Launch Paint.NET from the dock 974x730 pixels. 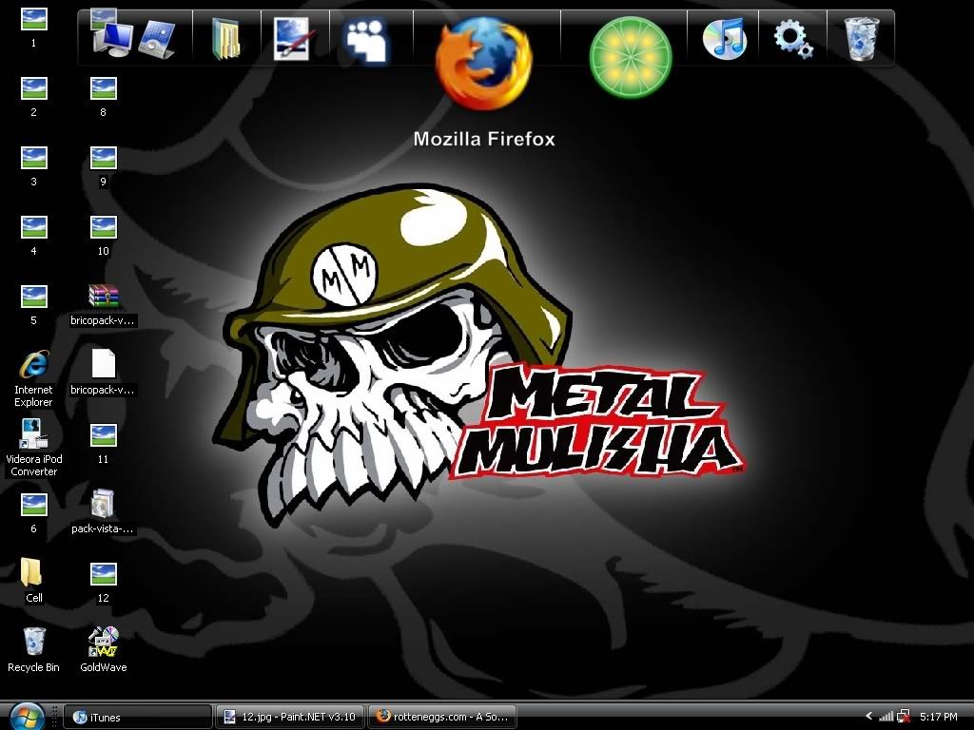coord(295,39)
